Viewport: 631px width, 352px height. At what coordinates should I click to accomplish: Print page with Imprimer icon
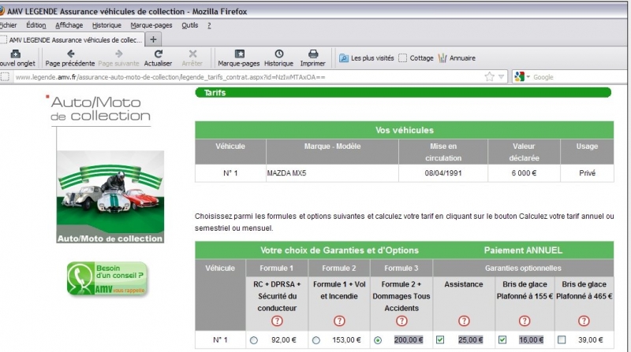(313, 54)
